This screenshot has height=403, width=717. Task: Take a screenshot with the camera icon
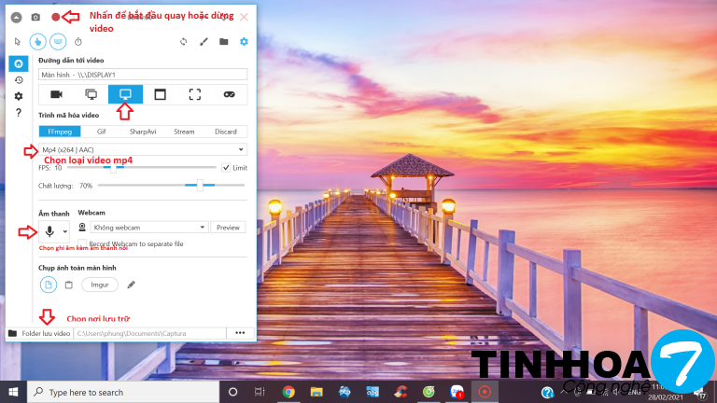(35, 17)
